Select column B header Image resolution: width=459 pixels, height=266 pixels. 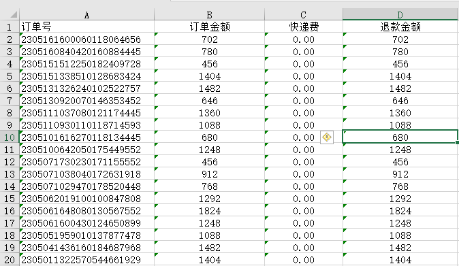209,14
